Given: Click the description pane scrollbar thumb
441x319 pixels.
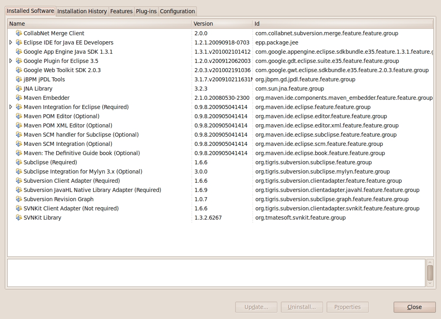Looking at the screenshot, I should pyautogui.click(x=430, y=273).
